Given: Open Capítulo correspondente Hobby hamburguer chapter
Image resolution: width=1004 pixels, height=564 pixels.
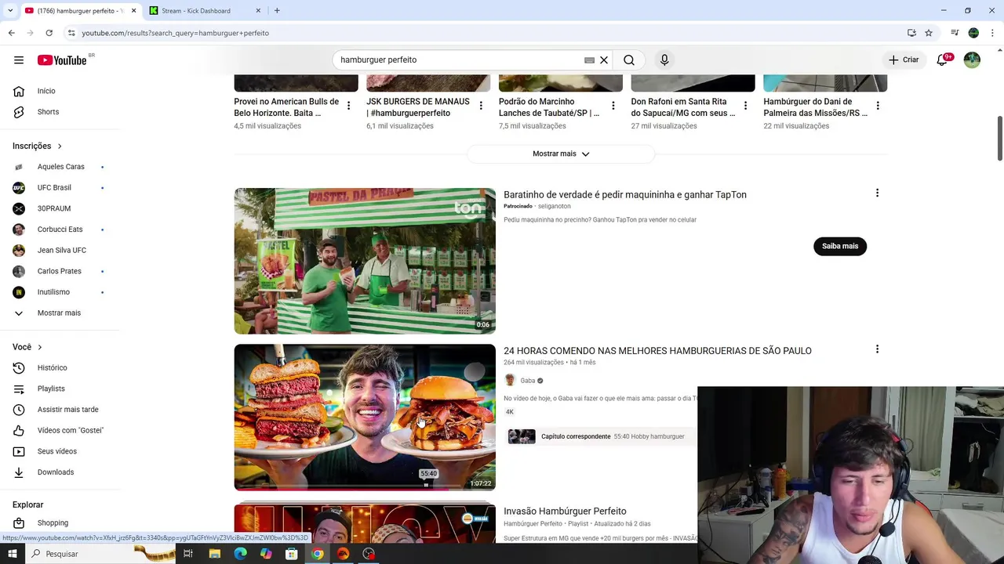Looking at the screenshot, I should point(600,436).
